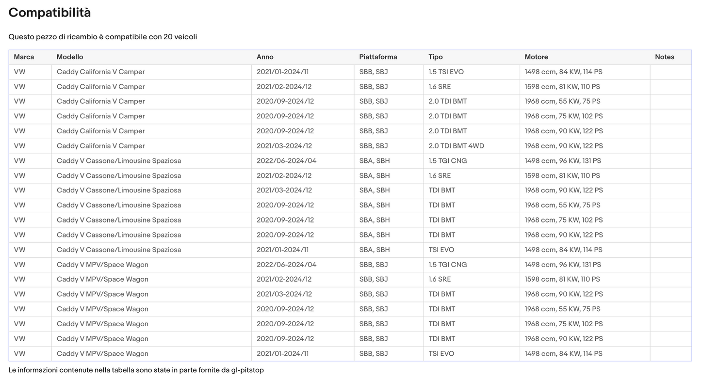Click the Modello column header
Viewport: 701px width, 380px height.
pyautogui.click(x=70, y=57)
